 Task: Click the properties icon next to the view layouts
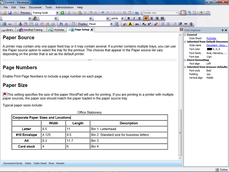coord(201,13)
